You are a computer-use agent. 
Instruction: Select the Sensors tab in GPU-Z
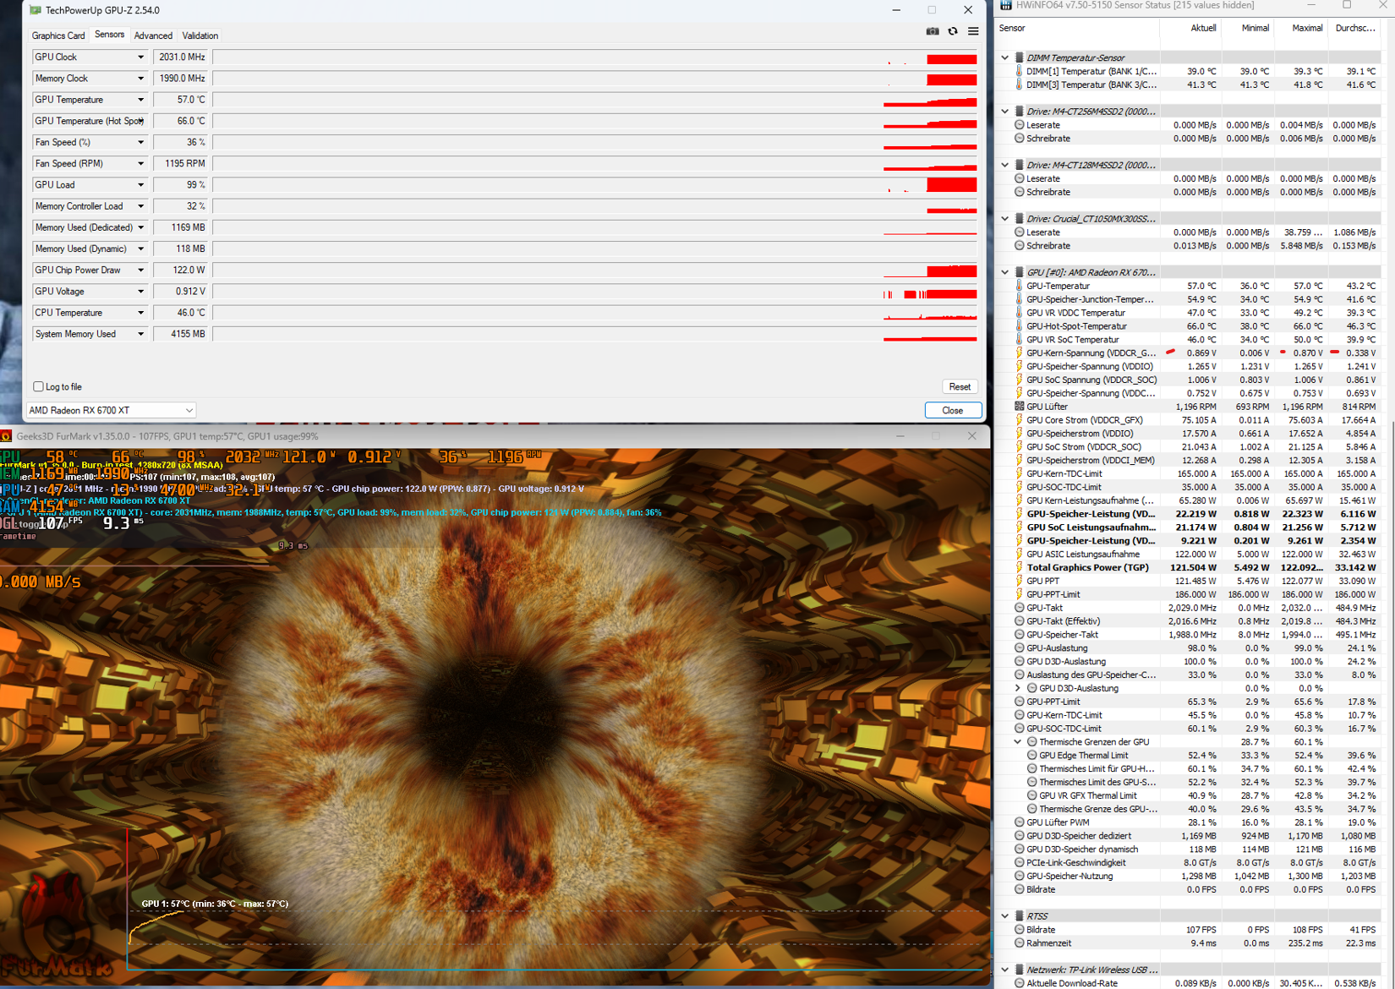tap(109, 35)
